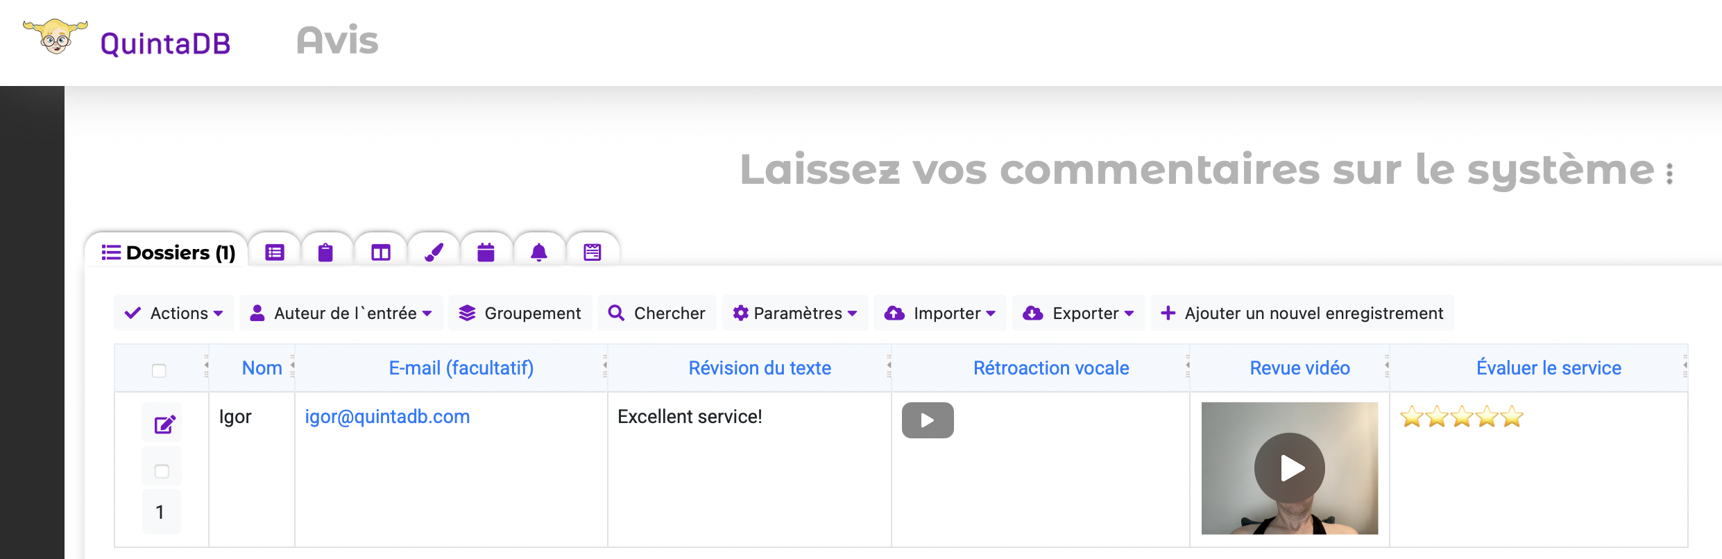The width and height of the screenshot is (1722, 559).
Task: Open the igor@quintadb.com email link
Action: point(387,417)
